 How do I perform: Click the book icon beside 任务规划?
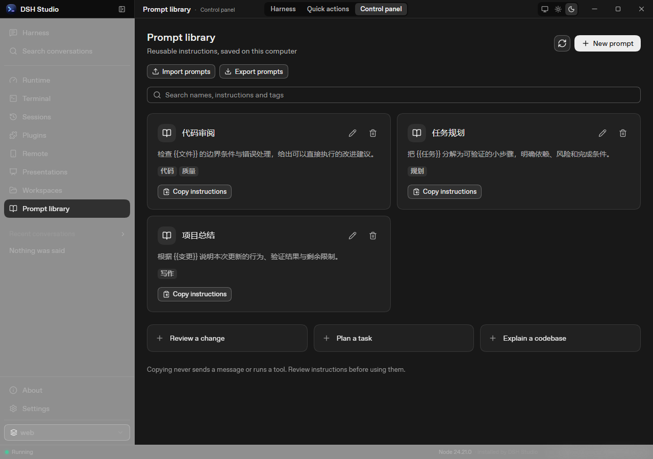pyautogui.click(x=417, y=133)
